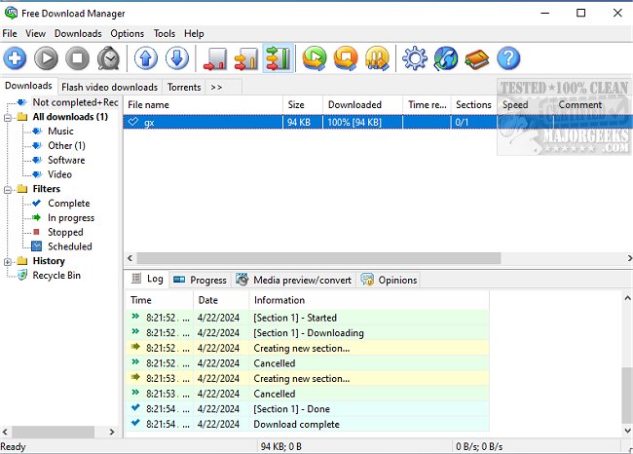The image size is (633, 454).
Task: Switch to the Torrents tab
Action: coord(184,87)
